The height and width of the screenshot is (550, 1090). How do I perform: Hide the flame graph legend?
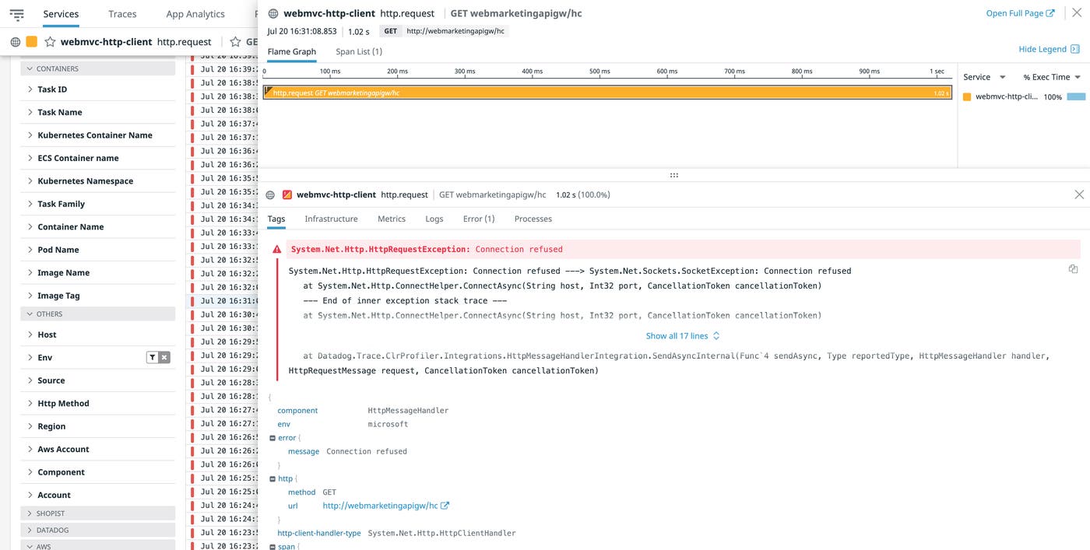(1048, 49)
